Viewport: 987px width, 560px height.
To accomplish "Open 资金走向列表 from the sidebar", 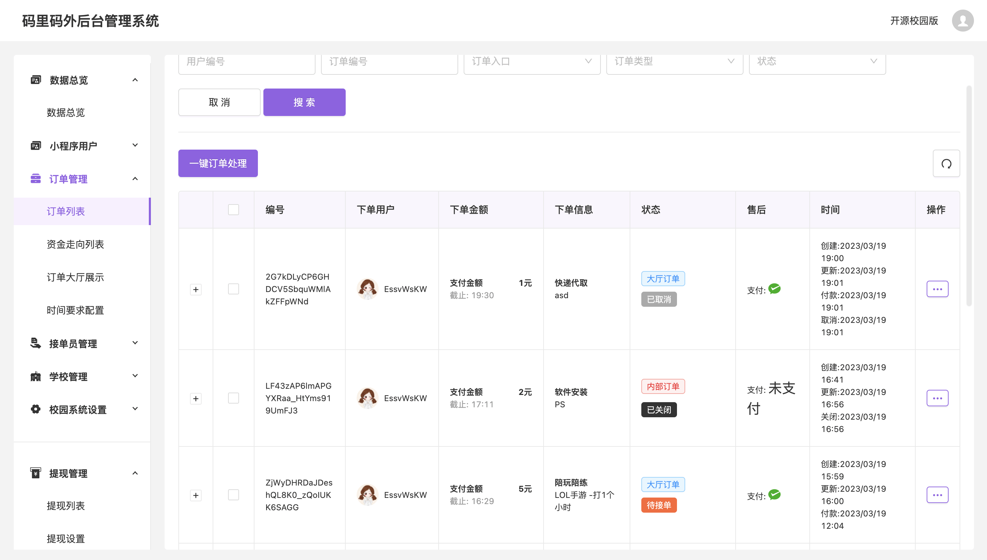I will click(75, 244).
